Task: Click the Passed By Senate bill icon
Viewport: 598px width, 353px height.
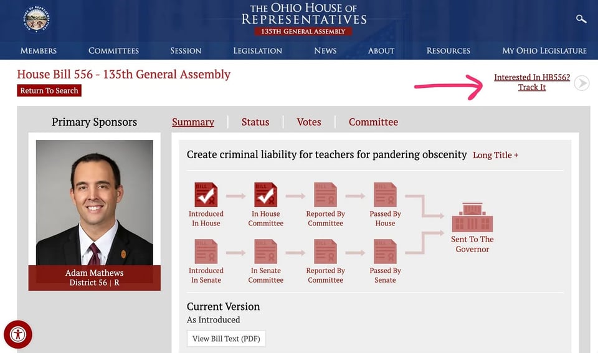Action: pos(385,252)
